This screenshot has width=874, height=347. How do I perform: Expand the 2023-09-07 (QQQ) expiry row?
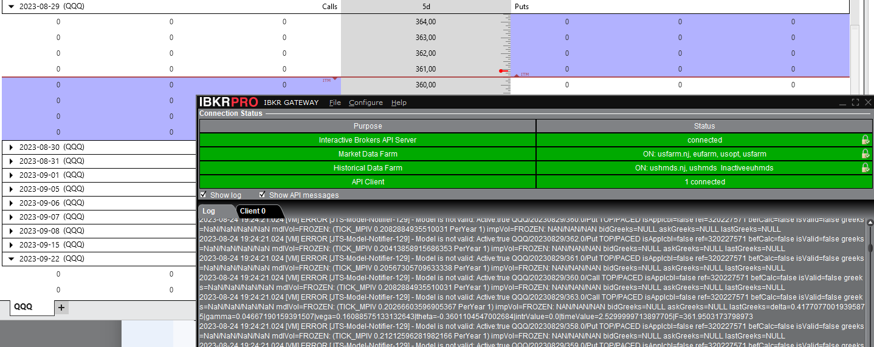pyautogui.click(x=11, y=217)
